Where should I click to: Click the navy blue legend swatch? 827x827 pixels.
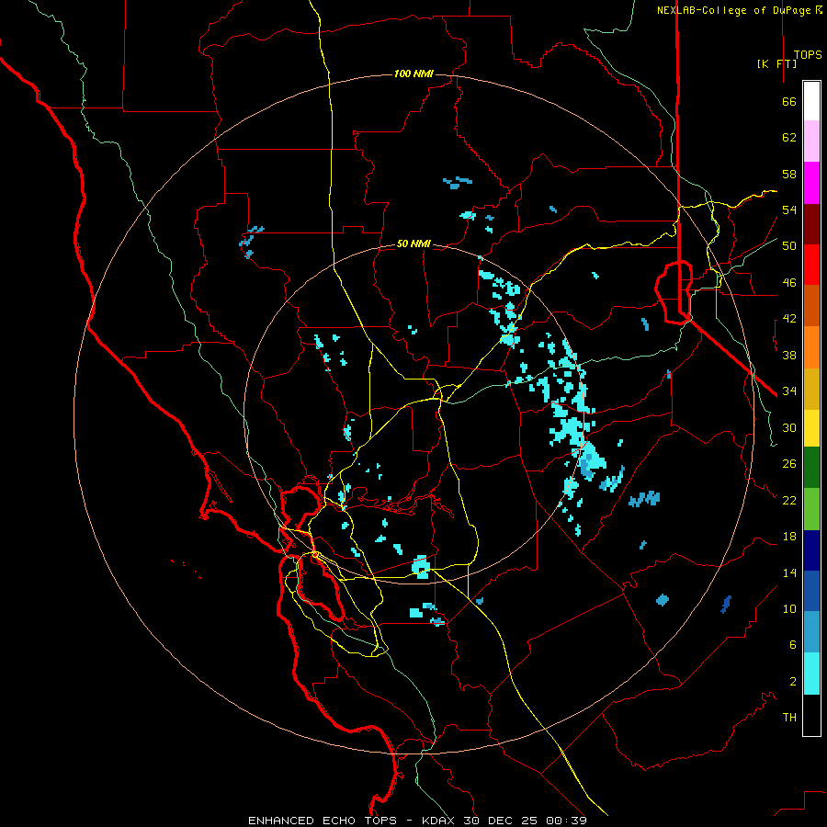point(811,550)
